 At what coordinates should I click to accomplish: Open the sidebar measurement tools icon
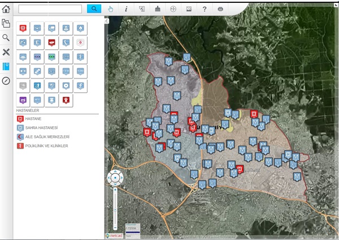tap(6, 52)
